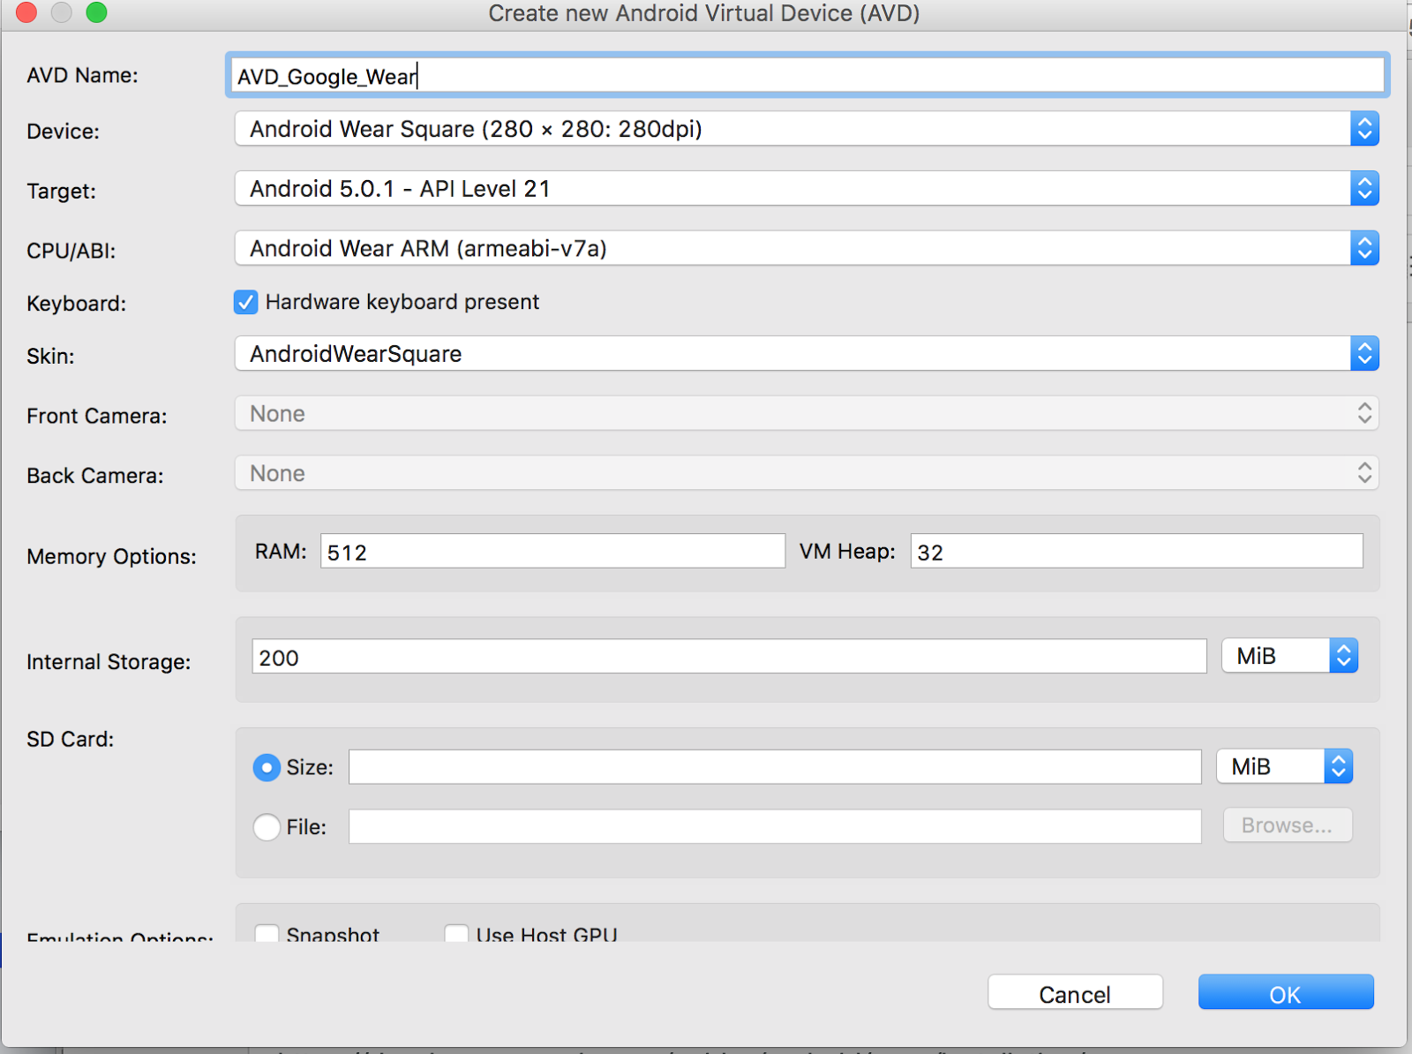This screenshot has width=1412, height=1054.
Task: Click the Browse... button
Action: click(1288, 825)
